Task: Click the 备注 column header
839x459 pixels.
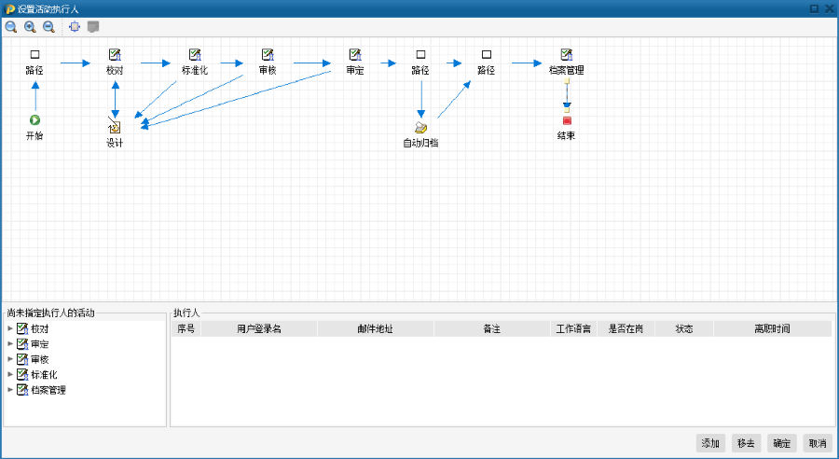Action: pos(491,328)
